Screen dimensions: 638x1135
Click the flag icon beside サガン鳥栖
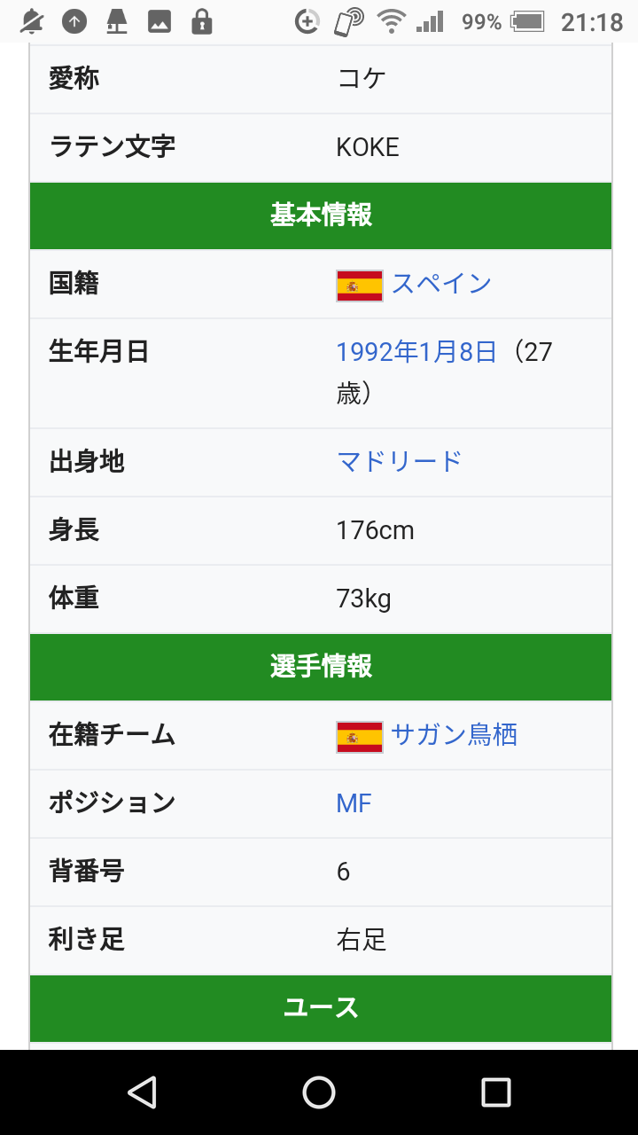[360, 737]
